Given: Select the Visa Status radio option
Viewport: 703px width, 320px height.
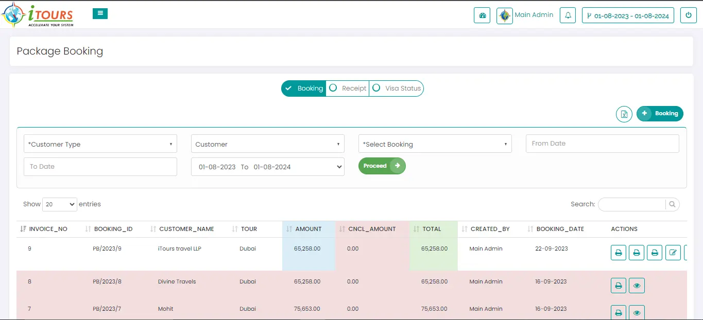Looking at the screenshot, I should [396, 88].
